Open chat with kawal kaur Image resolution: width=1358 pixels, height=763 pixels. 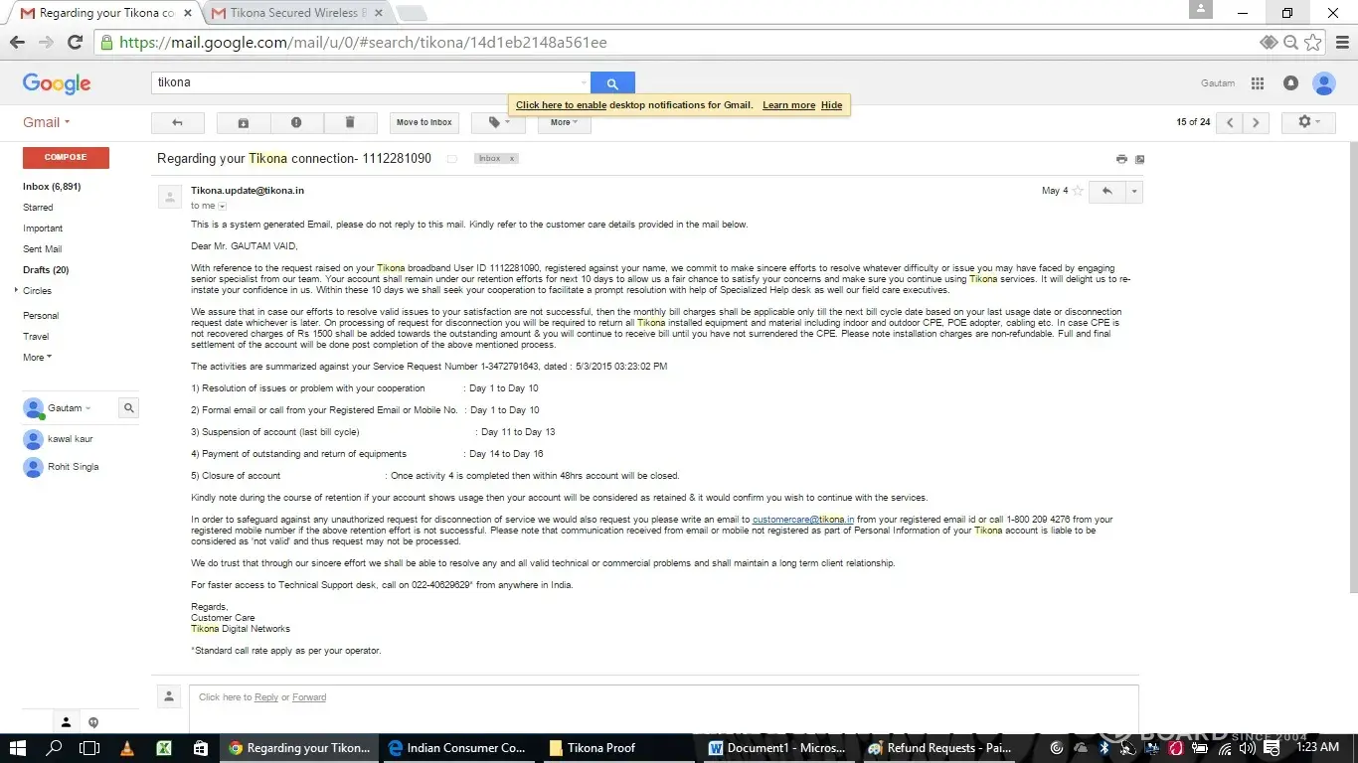pos(71,439)
